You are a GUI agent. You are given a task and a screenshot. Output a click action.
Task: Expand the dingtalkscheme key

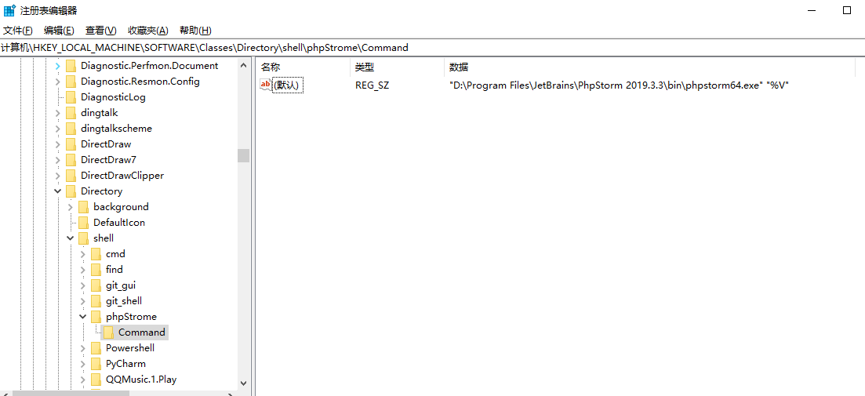click(x=57, y=129)
